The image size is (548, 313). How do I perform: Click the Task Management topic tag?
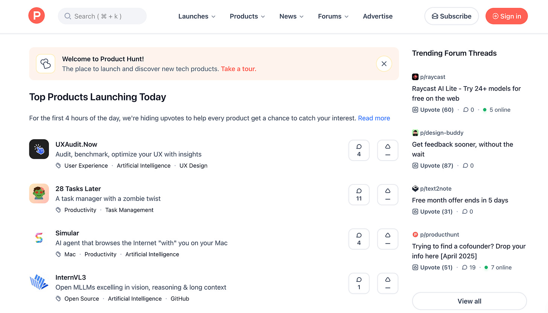coord(129,210)
